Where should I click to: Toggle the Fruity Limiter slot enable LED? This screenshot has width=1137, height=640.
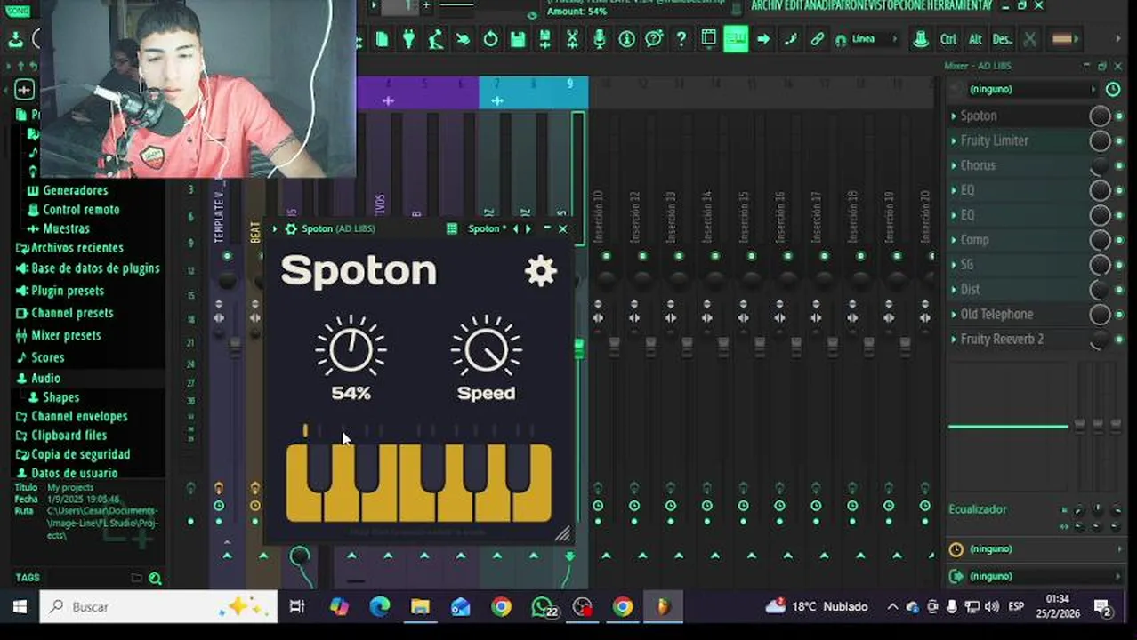[x=1119, y=141]
